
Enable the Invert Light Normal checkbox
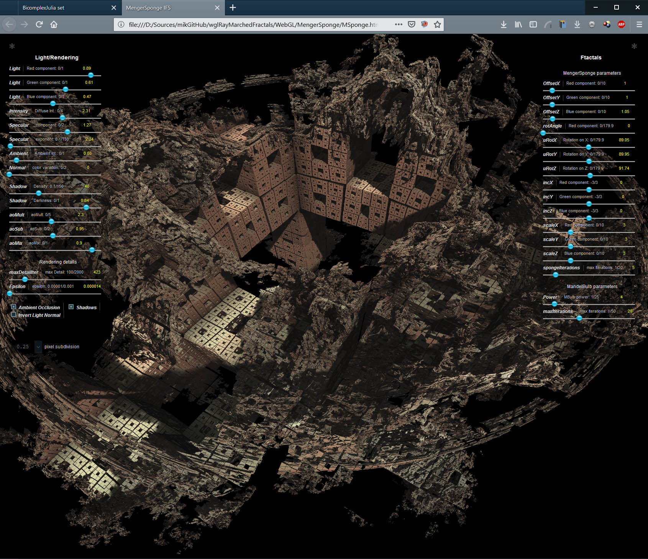(x=14, y=315)
